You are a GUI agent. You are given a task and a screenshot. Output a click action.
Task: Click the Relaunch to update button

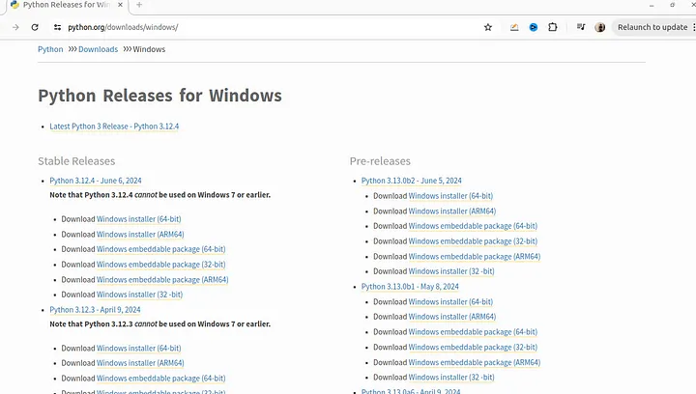652,27
